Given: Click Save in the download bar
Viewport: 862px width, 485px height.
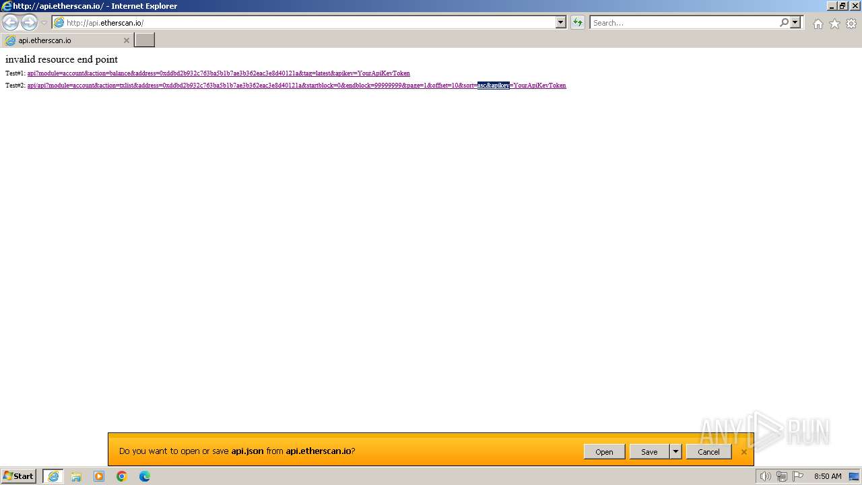Looking at the screenshot, I should pos(649,452).
